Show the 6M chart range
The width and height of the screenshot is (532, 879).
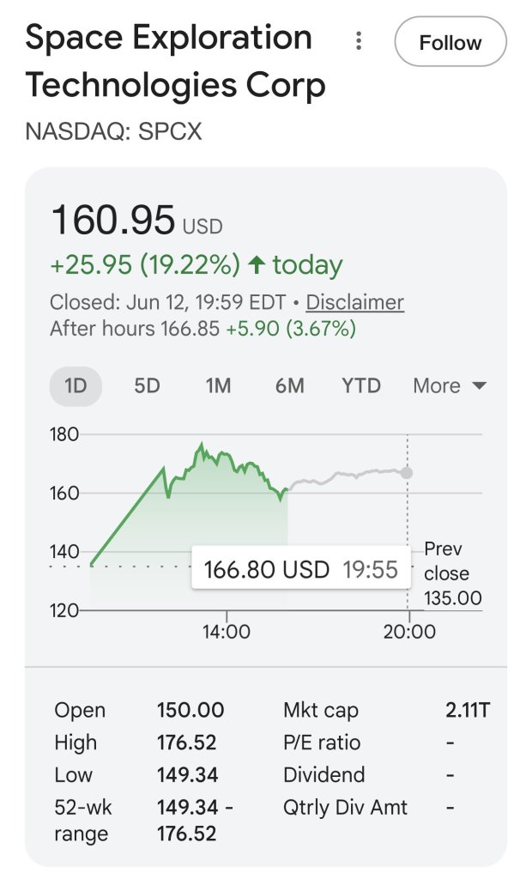click(289, 385)
